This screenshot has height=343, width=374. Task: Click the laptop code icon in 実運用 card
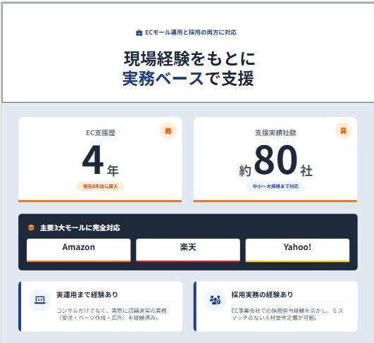tap(40, 300)
